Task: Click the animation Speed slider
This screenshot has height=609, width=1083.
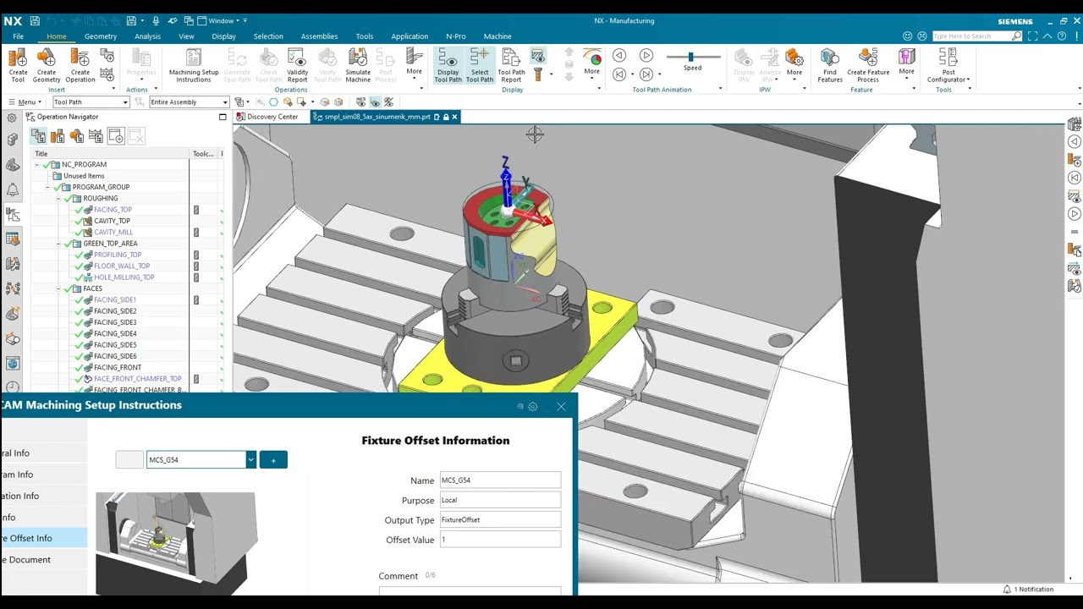Action: click(x=693, y=57)
